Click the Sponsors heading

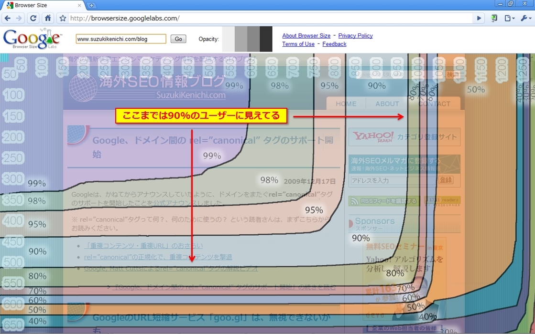coord(375,221)
